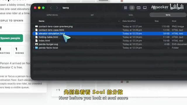Select folding-table.html file

pyautogui.click(x=110, y=37)
